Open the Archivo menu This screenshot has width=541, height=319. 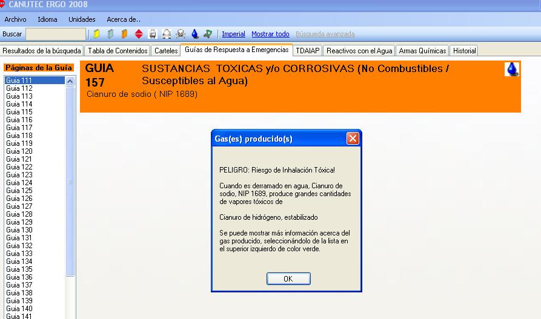point(15,19)
